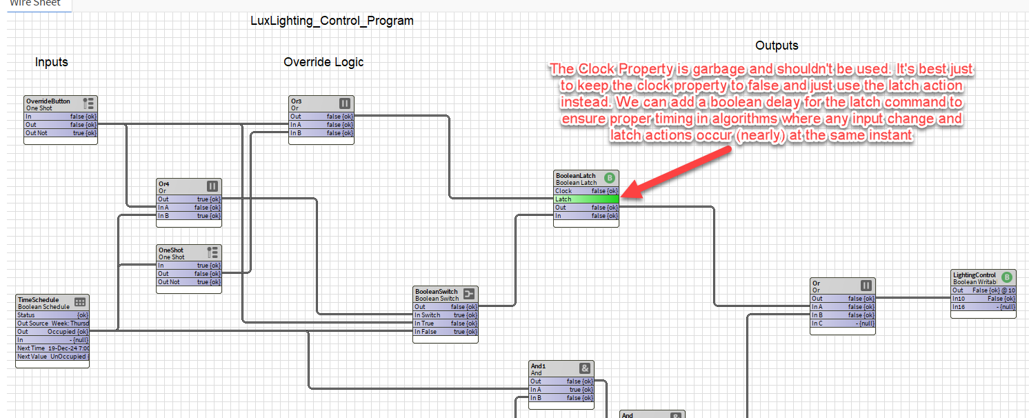The width and height of the screenshot is (1029, 418).
Task: Select Out Source row in TimeSchedule
Action: tap(52, 324)
